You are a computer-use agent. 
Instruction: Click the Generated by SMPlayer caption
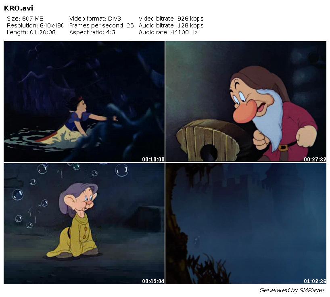point(292,290)
